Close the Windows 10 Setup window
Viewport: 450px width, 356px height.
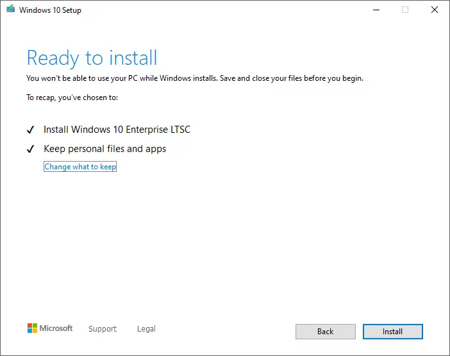(x=435, y=10)
